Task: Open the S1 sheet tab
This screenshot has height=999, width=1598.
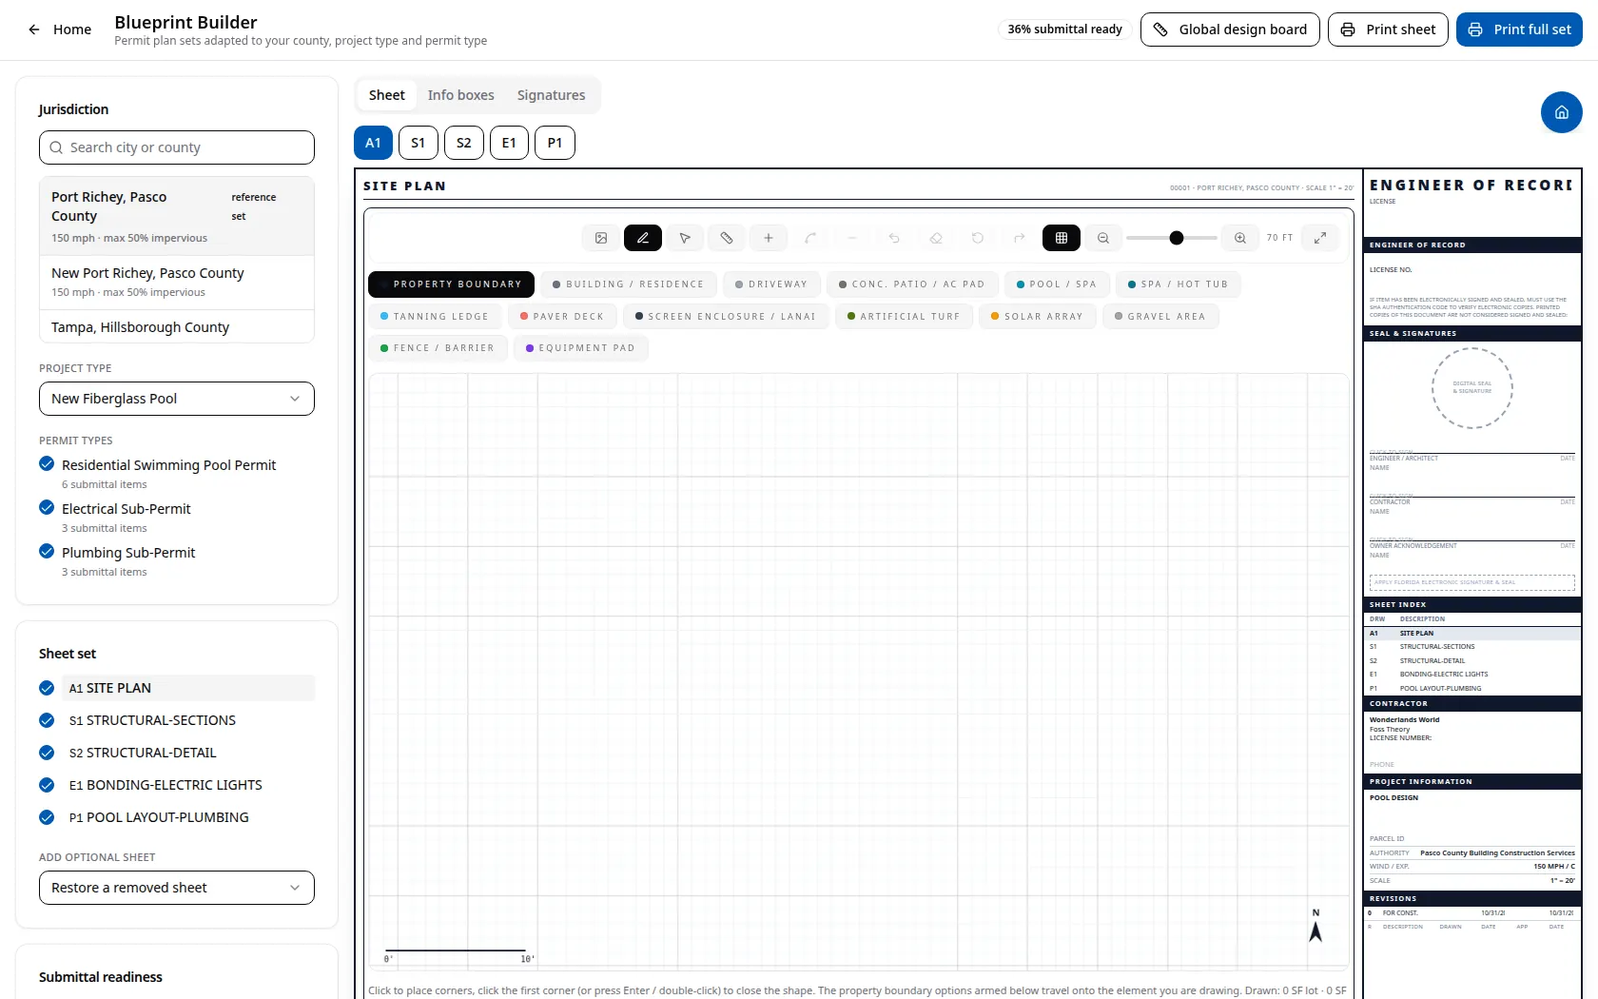Action: [x=419, y=143]
